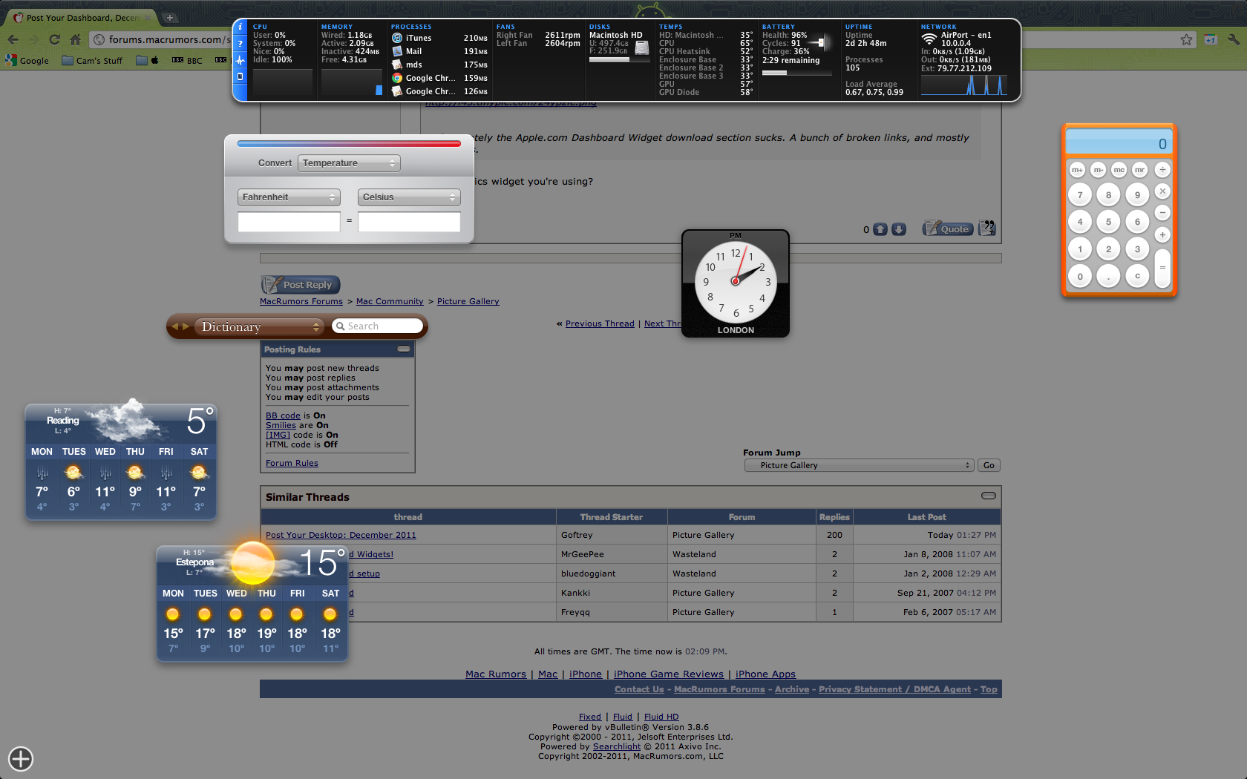Click the Dictionary forward arrow

(186, 326)
